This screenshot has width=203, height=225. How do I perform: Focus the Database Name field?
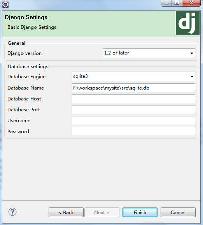[133, 88]
